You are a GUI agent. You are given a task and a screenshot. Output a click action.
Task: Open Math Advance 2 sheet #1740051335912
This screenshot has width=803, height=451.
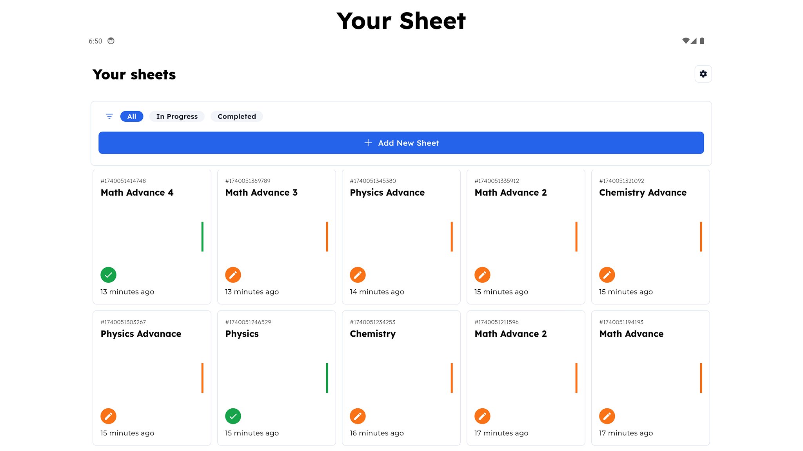(x=511, y=193)
